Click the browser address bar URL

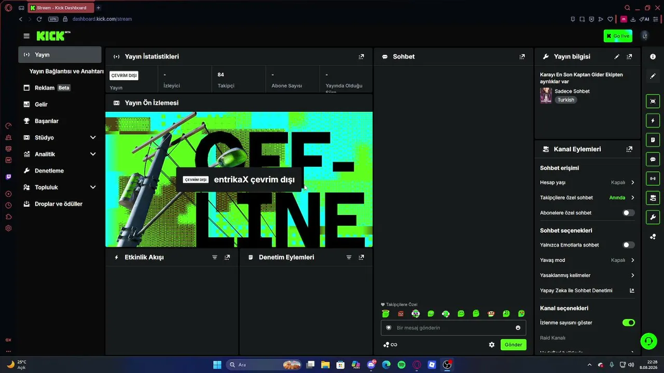(x=102, y=19)
